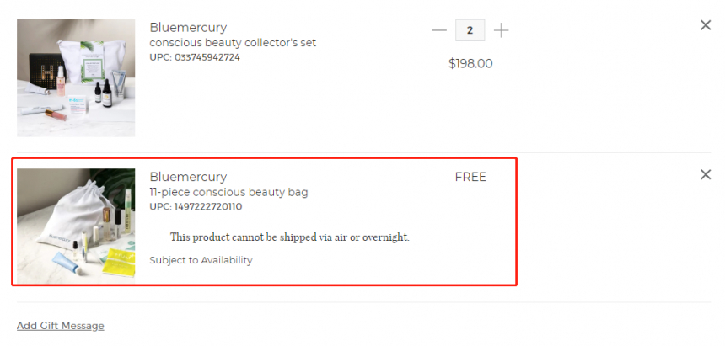Select UPC 033745942724 text
This screenshot has height=346, width=725.
pos(195,58)
